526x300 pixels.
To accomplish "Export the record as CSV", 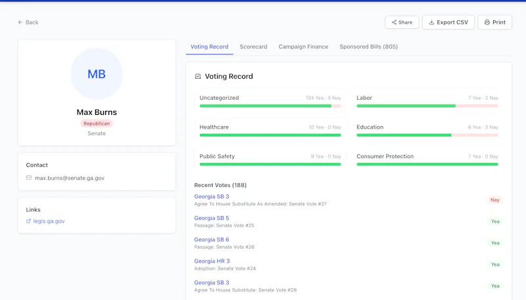I will click(448, 22).
